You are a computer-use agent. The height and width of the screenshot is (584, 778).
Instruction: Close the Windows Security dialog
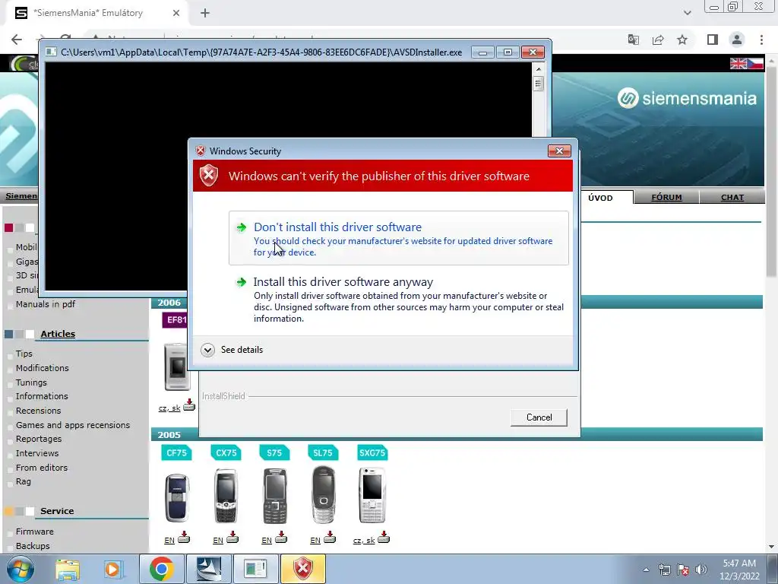(559, 151)
